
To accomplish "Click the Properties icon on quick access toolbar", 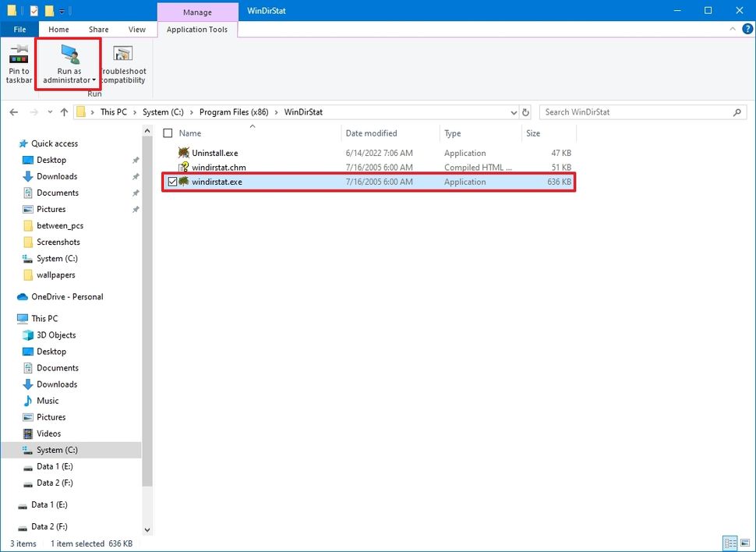I will tap(33, 10).
